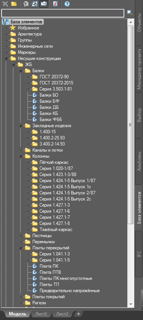Screen dimensions: 143x320
Task: Expand the Каналы и лотки folder
Action: 21,150
